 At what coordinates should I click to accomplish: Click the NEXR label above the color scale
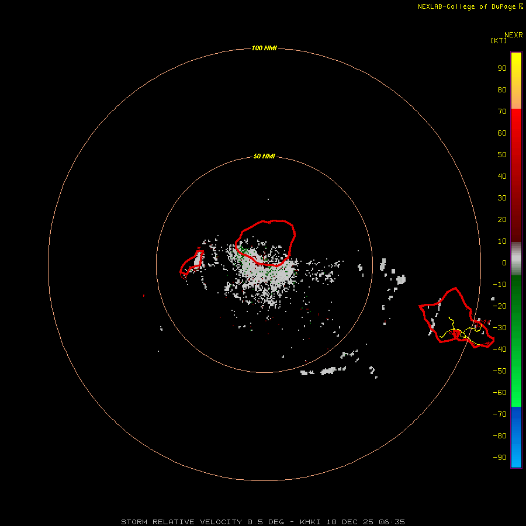(x=514, y=35)
